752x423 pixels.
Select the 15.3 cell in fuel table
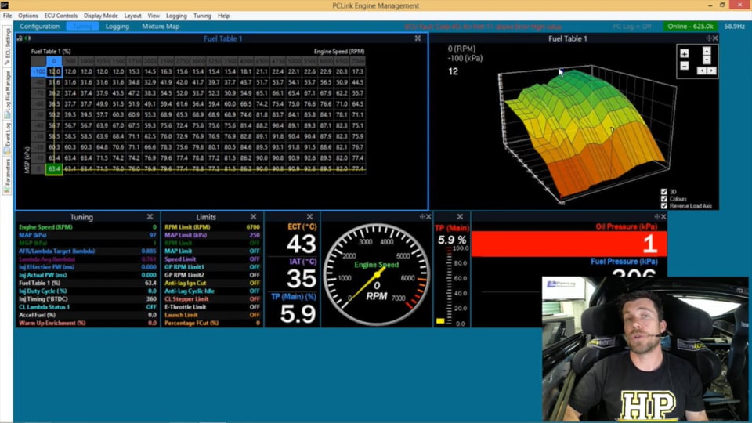(x=134, y=71)
